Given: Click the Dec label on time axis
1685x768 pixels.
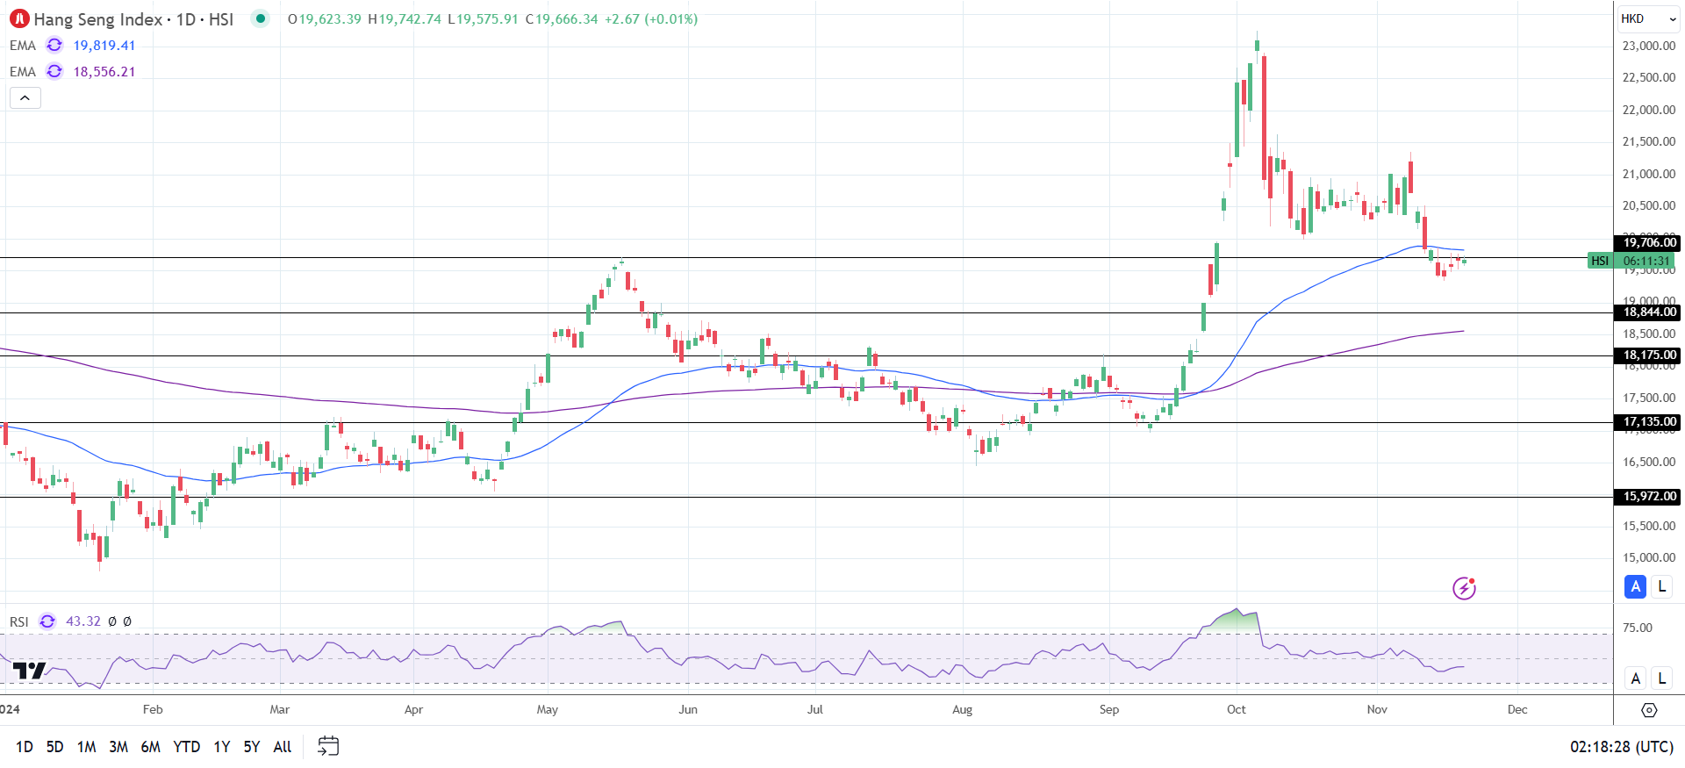Looking at the screenshot, I should pos(1516,709).
